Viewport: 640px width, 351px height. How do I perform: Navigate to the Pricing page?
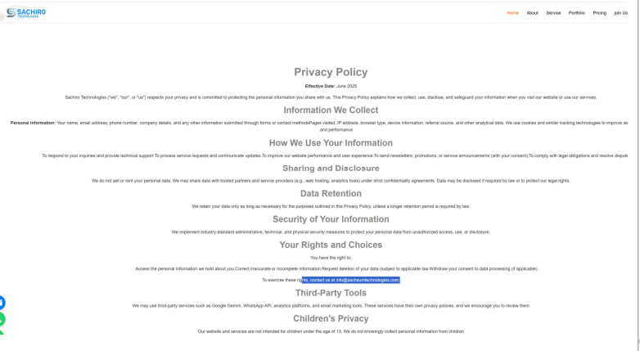point(600,13)
